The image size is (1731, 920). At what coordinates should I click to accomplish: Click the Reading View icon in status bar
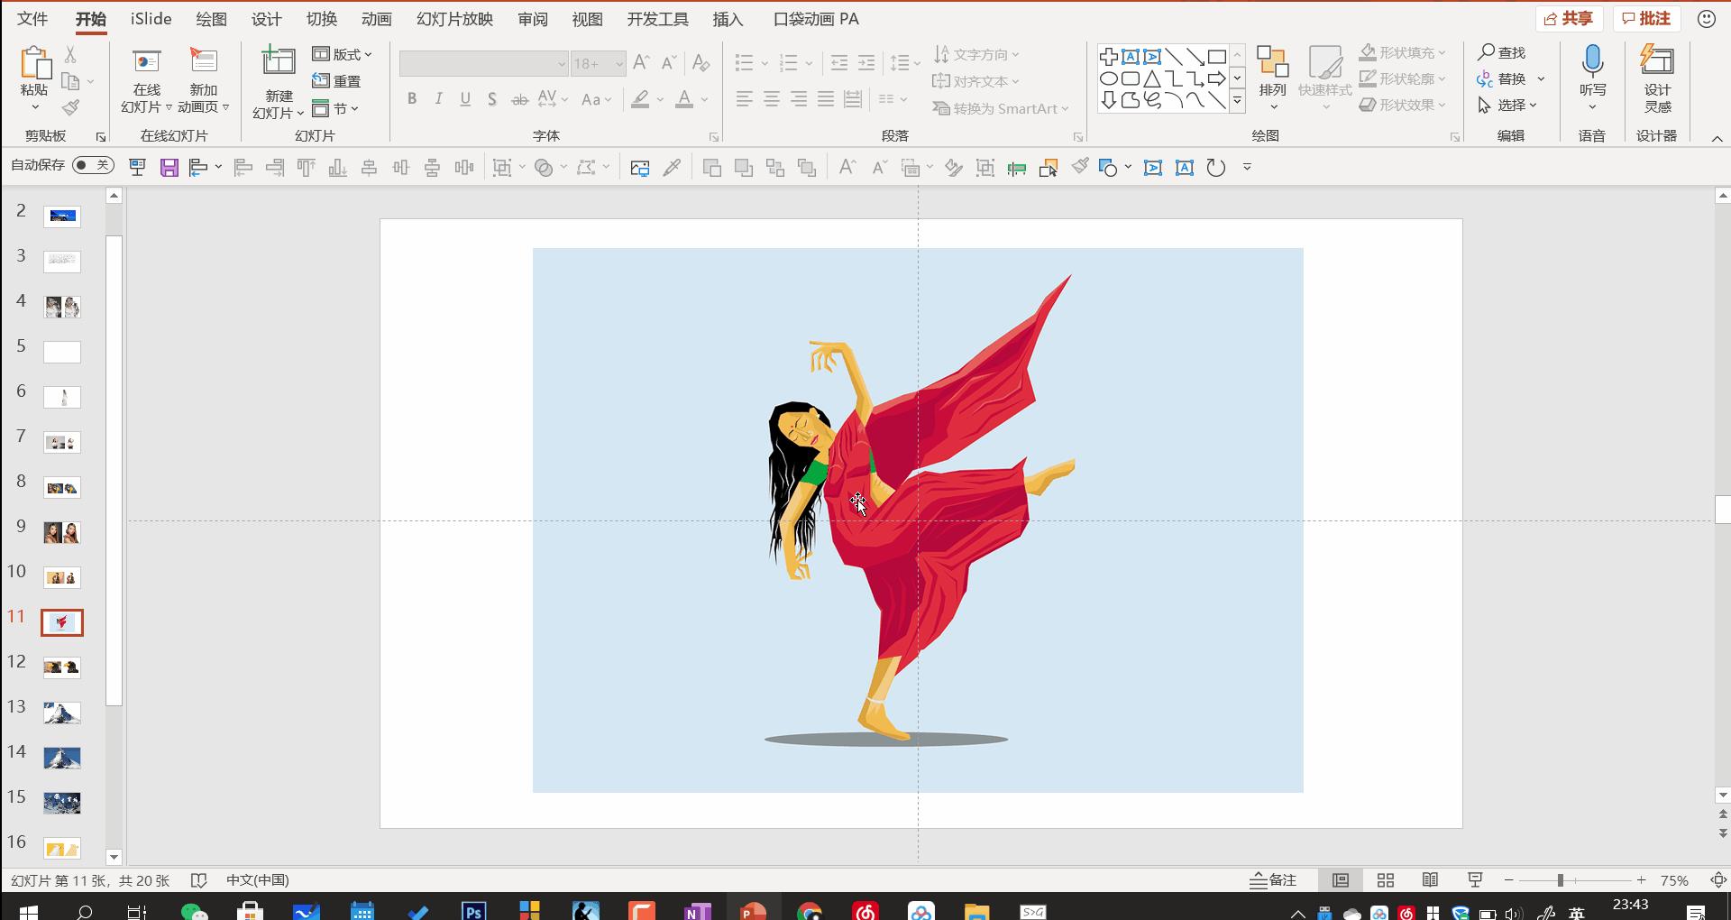pos(1430,880)
